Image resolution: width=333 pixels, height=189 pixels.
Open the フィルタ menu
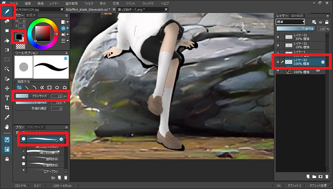(x=88, y=4)
